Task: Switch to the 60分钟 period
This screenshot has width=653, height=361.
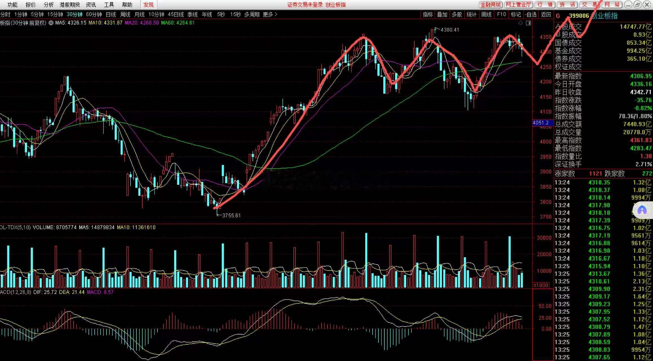Action: pyautogui.click(x=94, y=14)
